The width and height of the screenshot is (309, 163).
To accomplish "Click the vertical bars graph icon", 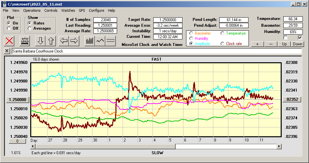I will point(90,41).
